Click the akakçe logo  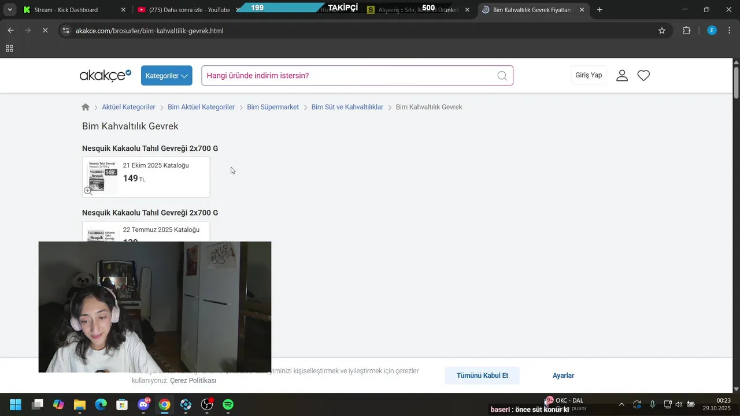pos(105,76)
